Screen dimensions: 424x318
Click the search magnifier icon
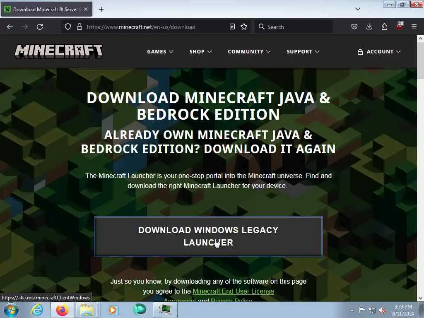click(x=261, y=26)
